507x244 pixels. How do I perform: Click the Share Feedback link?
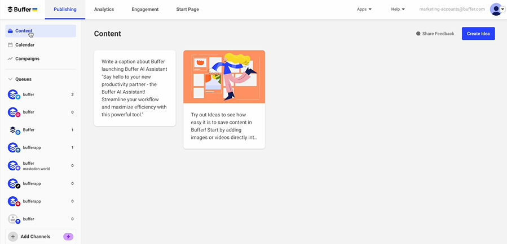435,34
